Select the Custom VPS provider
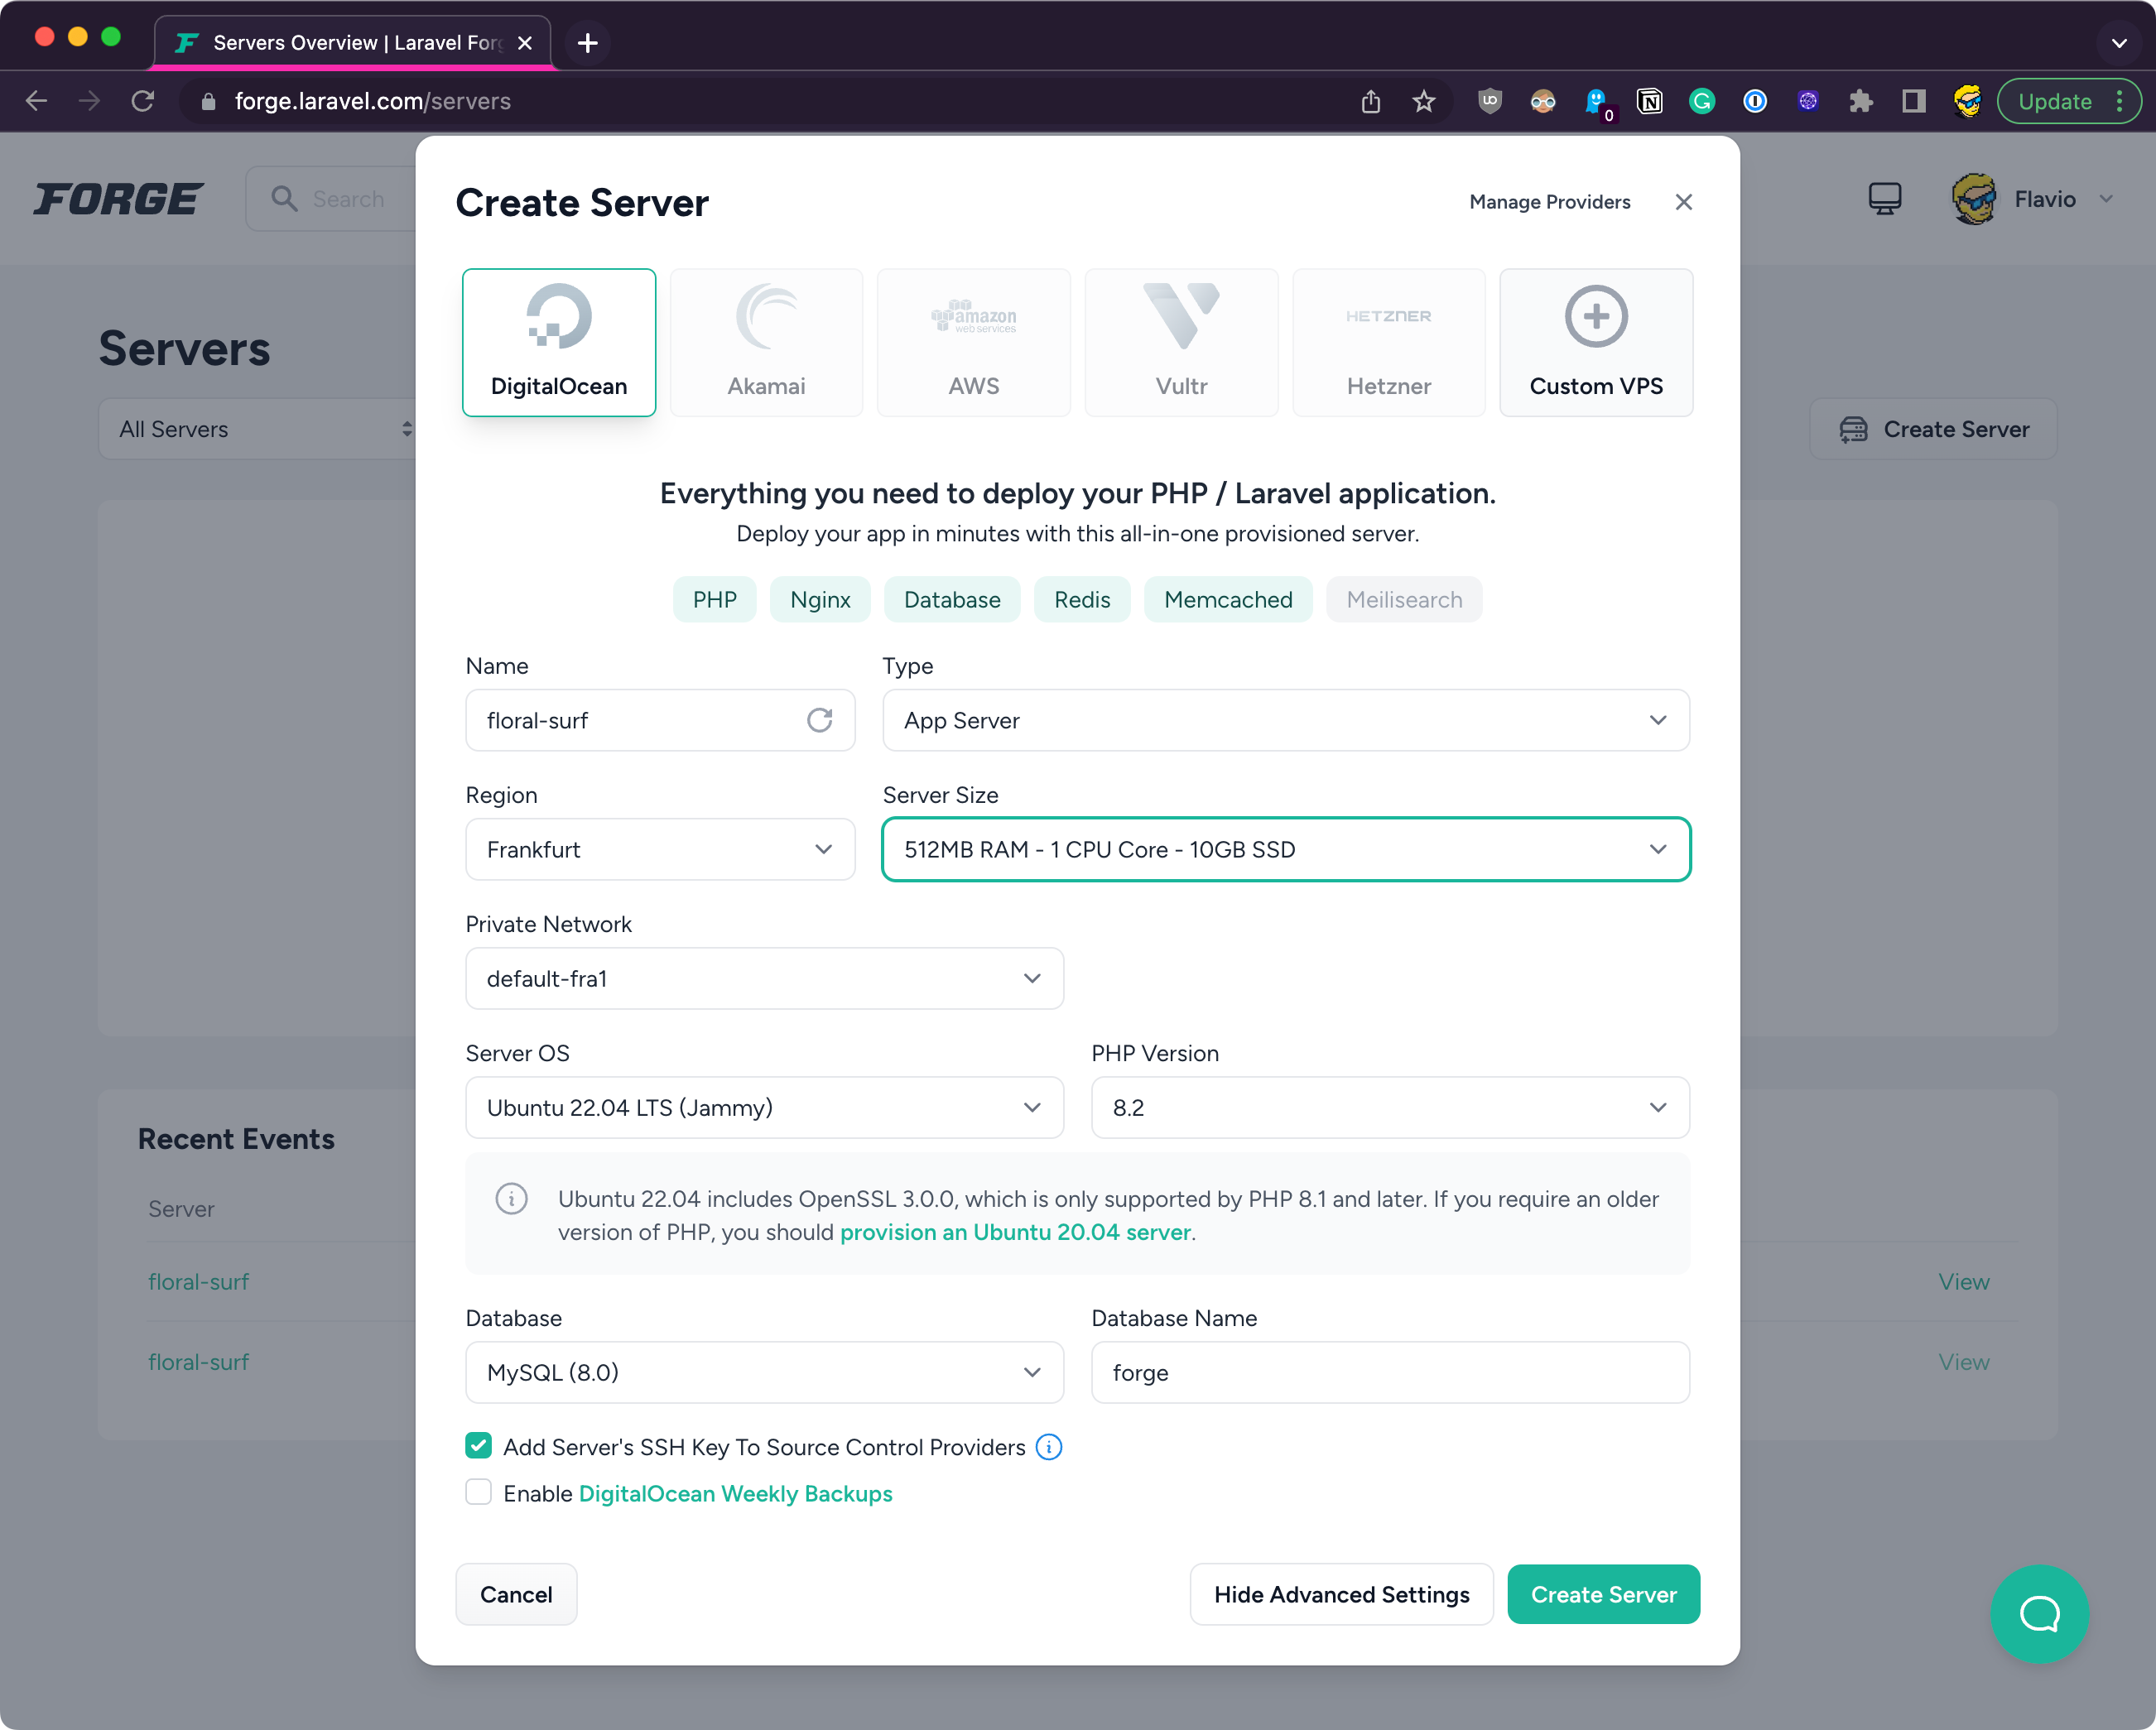The height and width of the screenshot is (1730, 2156). (1595, 342)
